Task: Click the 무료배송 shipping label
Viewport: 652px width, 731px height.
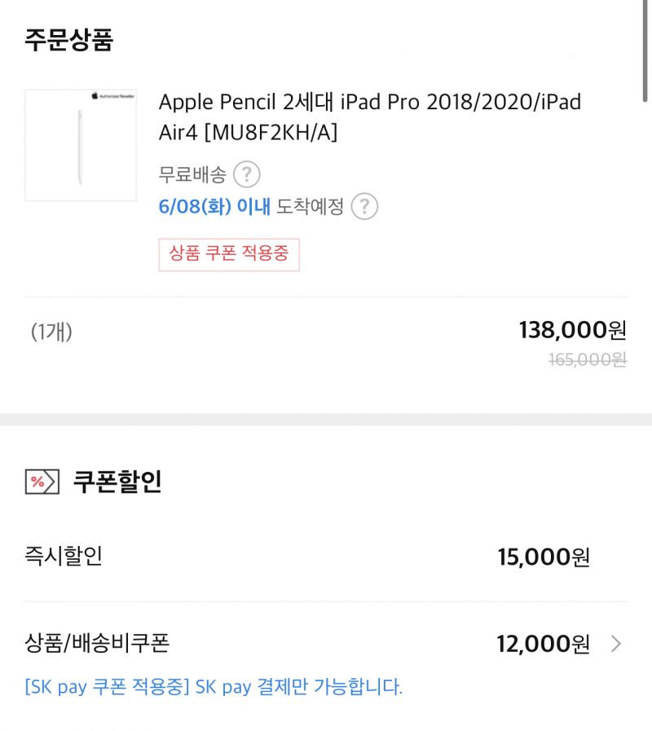Action: (x=192, y=175)
